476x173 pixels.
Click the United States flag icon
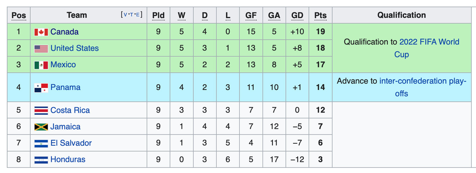click(41, 48)
